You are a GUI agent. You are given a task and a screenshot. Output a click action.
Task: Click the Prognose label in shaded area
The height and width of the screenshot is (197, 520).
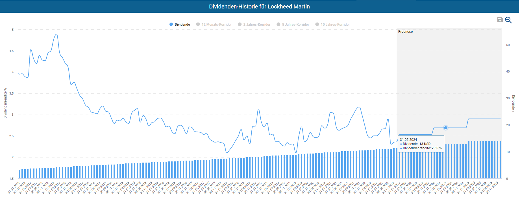[x=405, y=32]
